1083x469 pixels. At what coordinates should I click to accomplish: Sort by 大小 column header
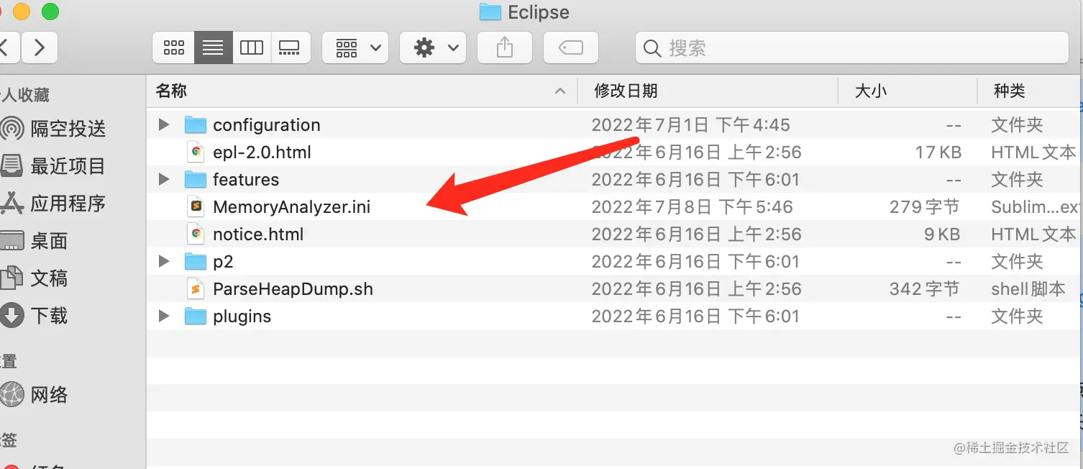(x=908, y=91)
